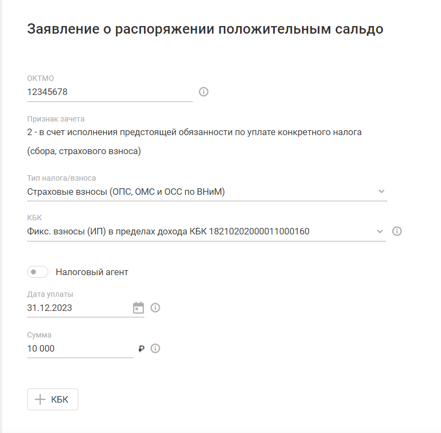Open the calendar date picker
This screenshot has height=433, width=441.
[138, 308]
